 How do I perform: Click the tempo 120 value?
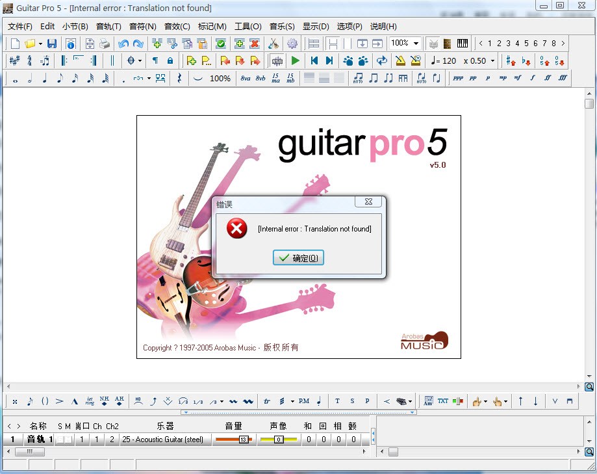click(449, 61)
